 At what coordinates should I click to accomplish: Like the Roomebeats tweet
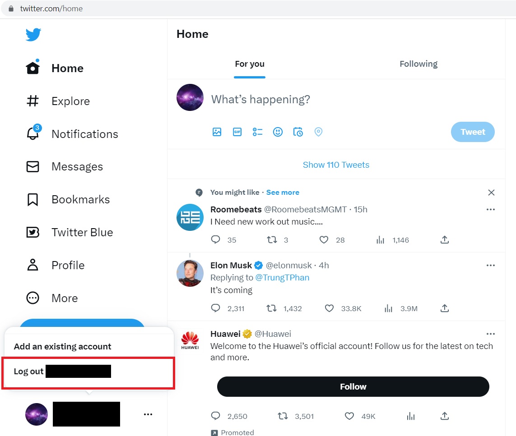(x=324, y=239)
